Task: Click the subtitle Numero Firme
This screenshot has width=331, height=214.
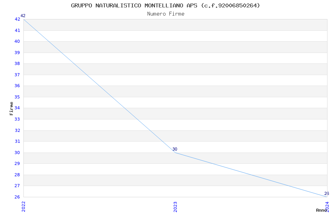Action: [x=166, y=14]
